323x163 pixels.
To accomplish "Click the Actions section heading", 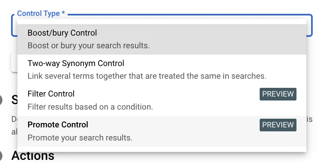I will coord(33,155).
